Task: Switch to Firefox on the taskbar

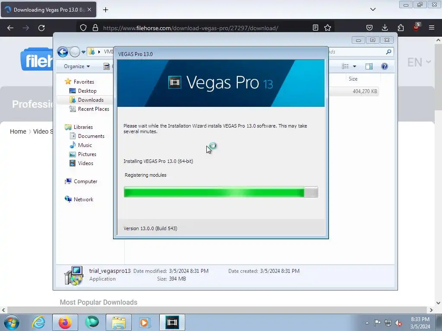Action: click(65, 322)
